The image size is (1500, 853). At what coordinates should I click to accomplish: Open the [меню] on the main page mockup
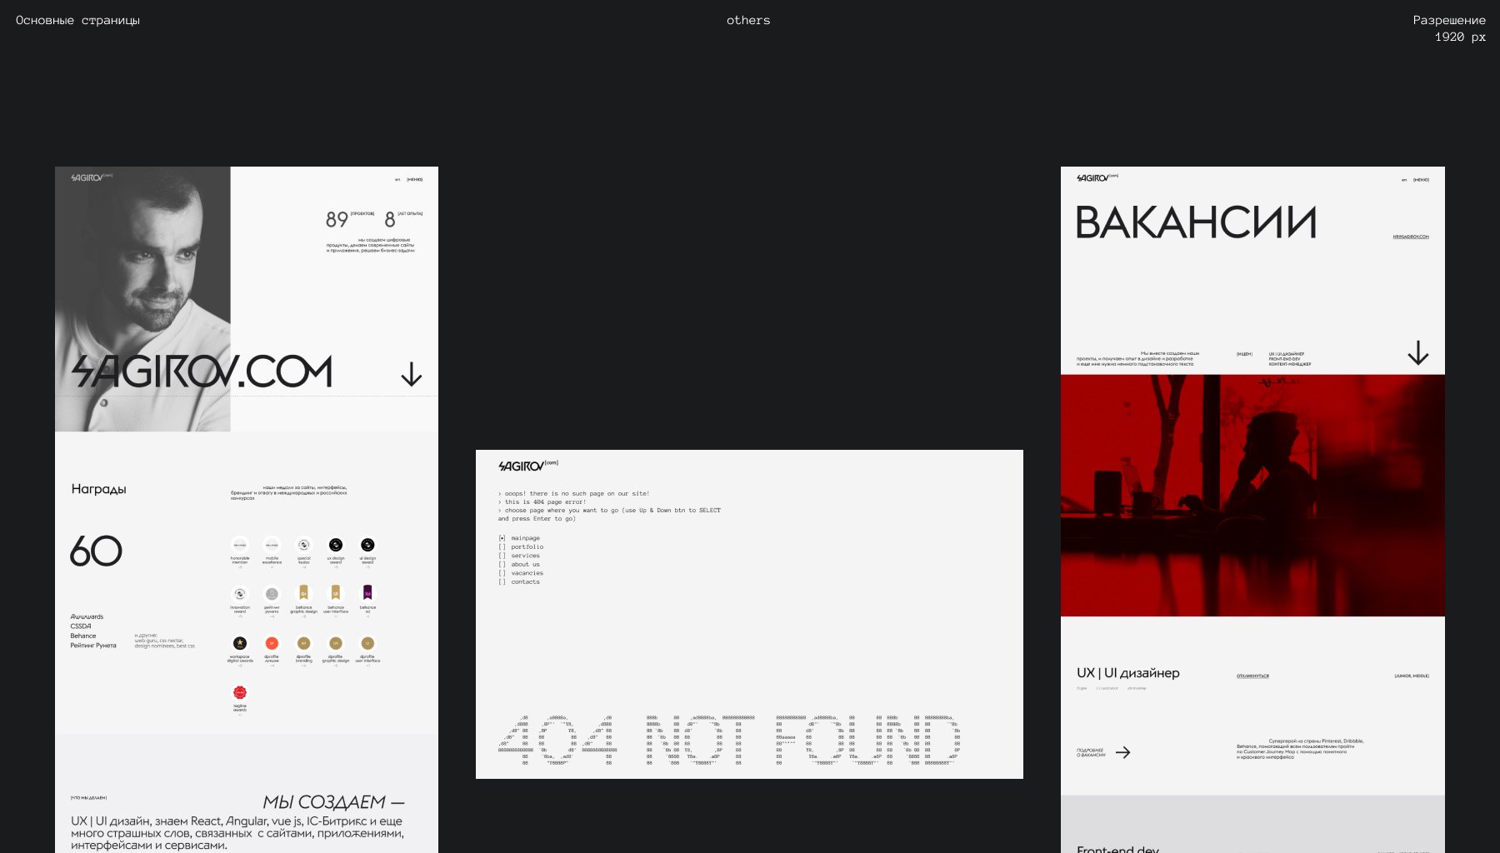414,179
